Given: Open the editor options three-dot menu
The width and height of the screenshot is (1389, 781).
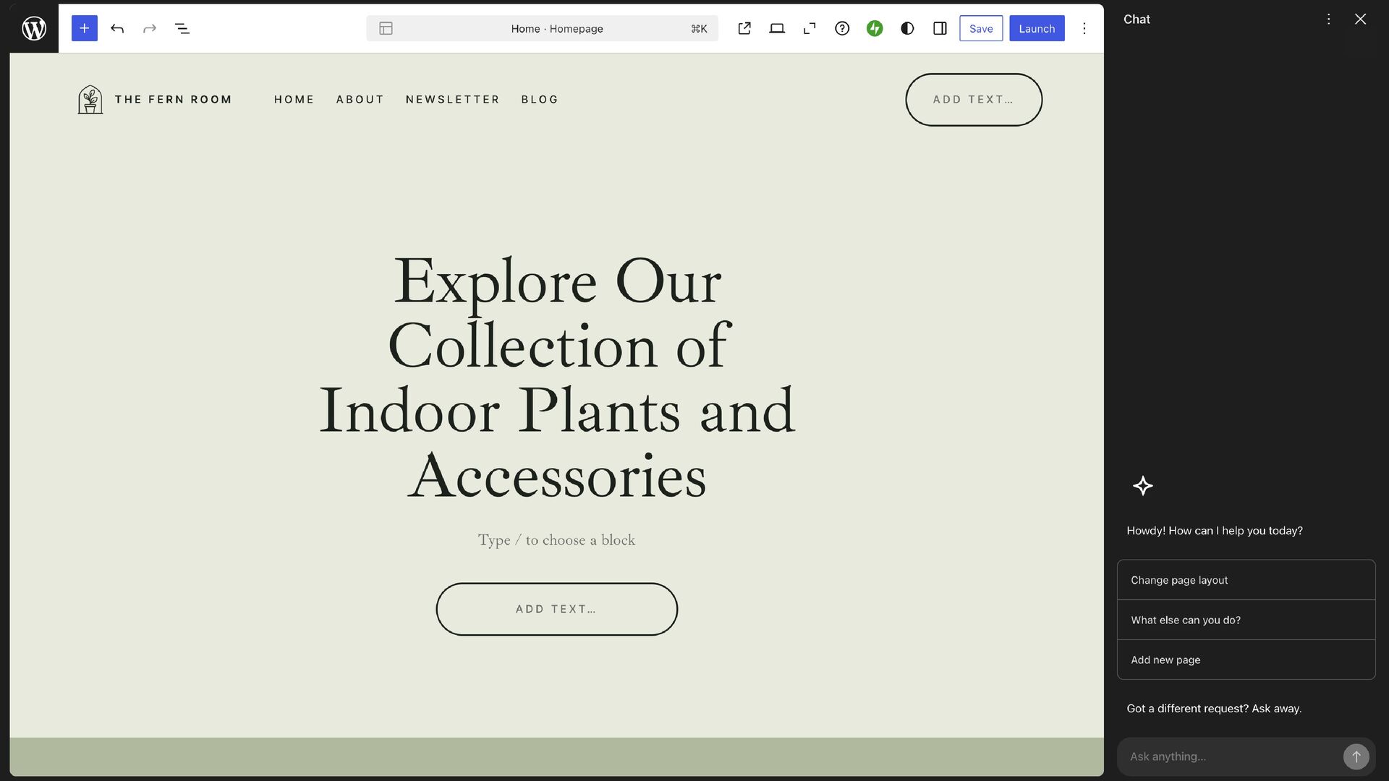Looking at the screenshot, I should click(x=1084, y=28).
